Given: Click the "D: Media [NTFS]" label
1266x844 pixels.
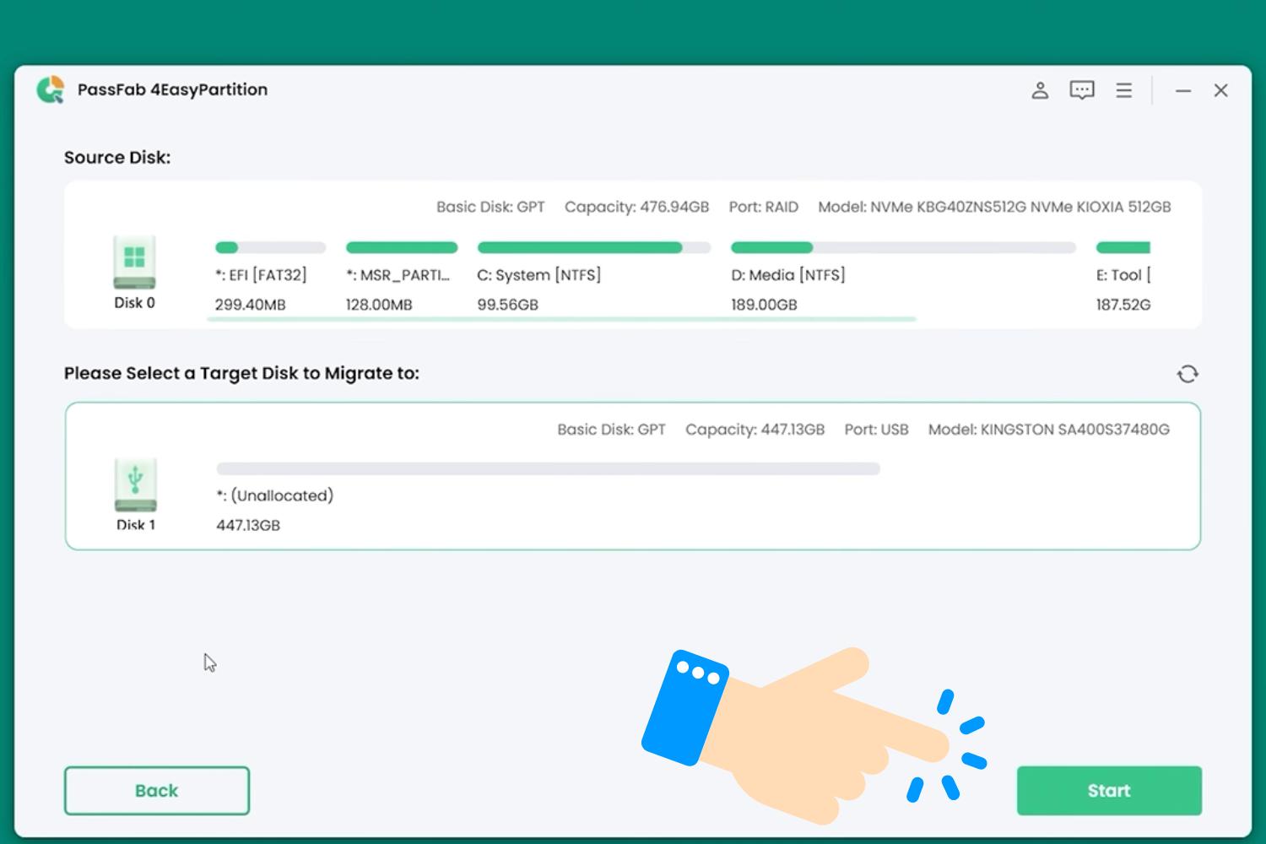Looking at the screenshot, I should click(x=788, y=275).
